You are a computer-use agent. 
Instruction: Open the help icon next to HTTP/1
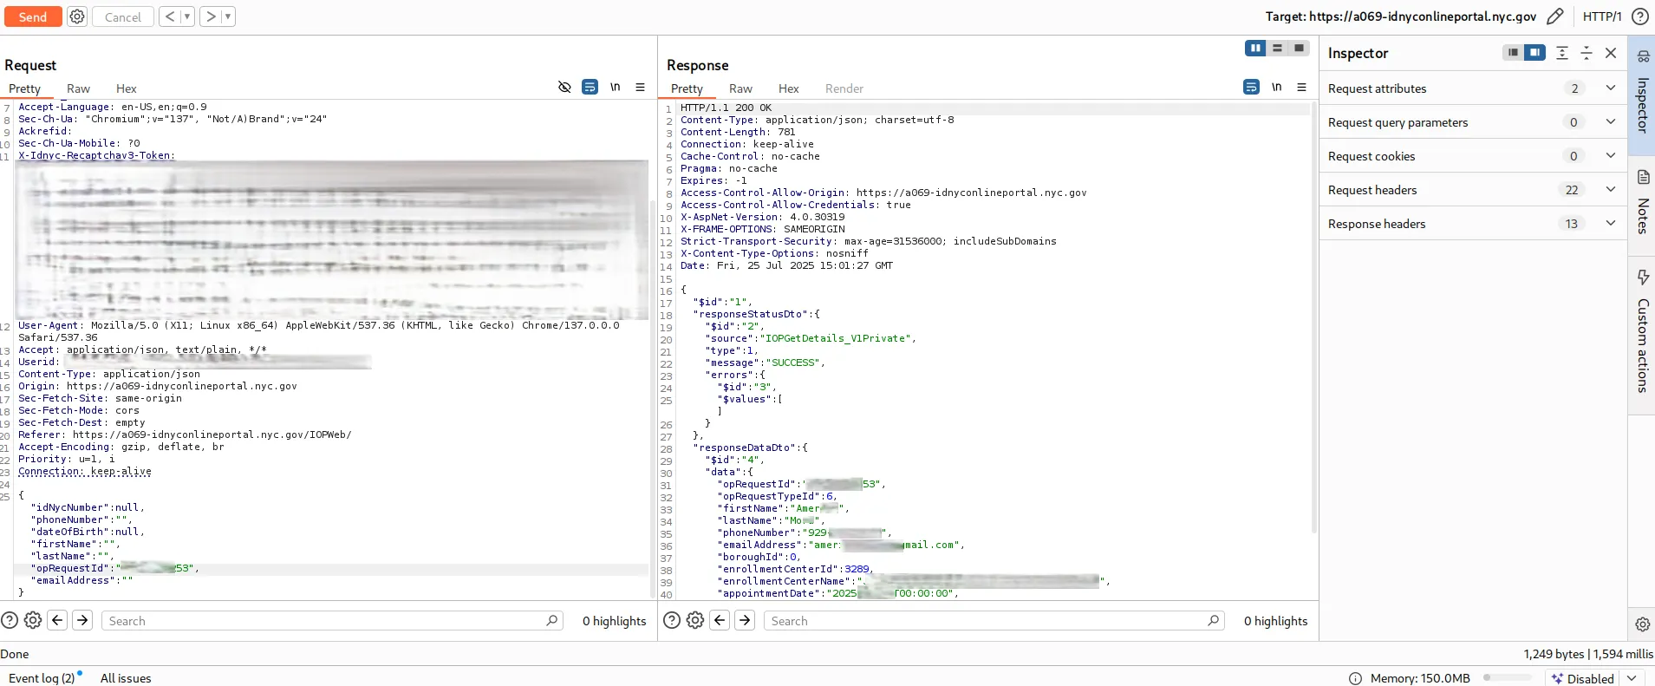tap(1640, 16)
